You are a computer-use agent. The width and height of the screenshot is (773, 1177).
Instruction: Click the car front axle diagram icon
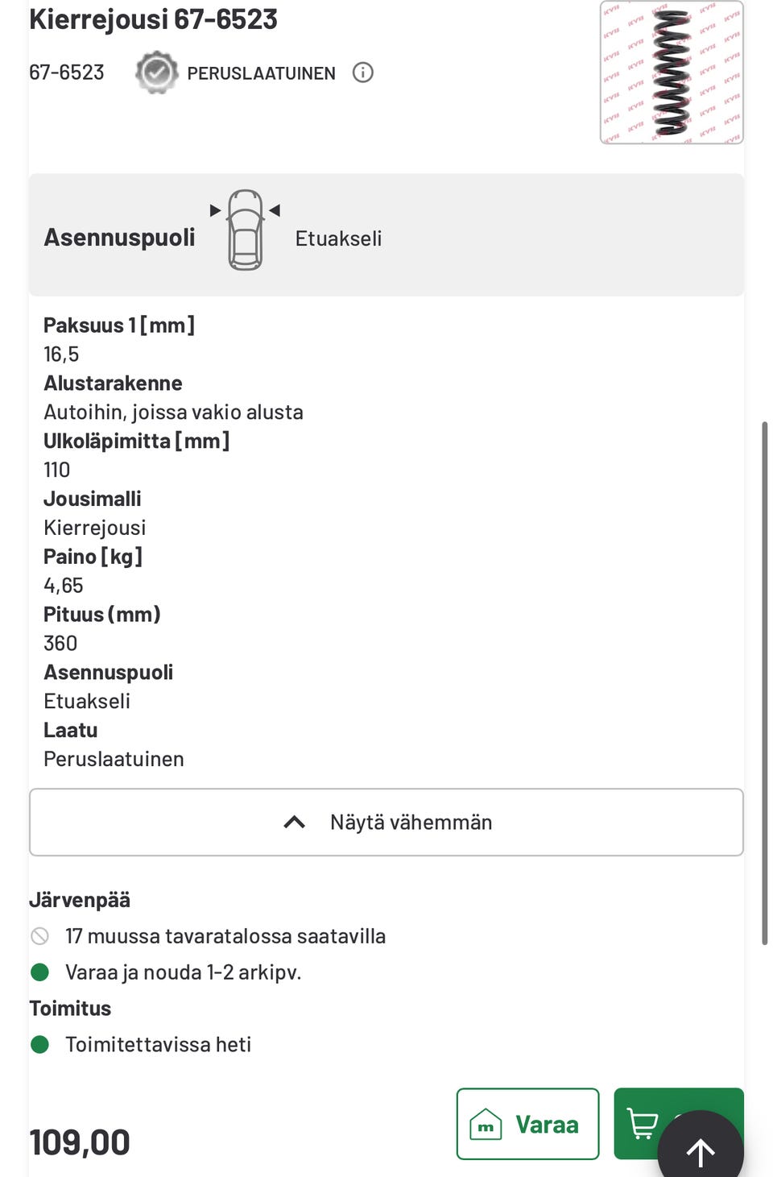coord(246,230)
